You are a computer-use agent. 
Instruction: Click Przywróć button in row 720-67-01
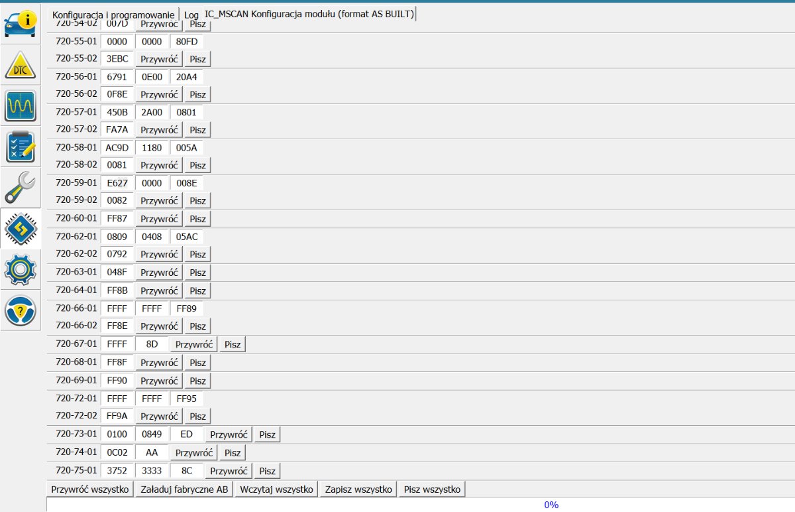point(193,344)
